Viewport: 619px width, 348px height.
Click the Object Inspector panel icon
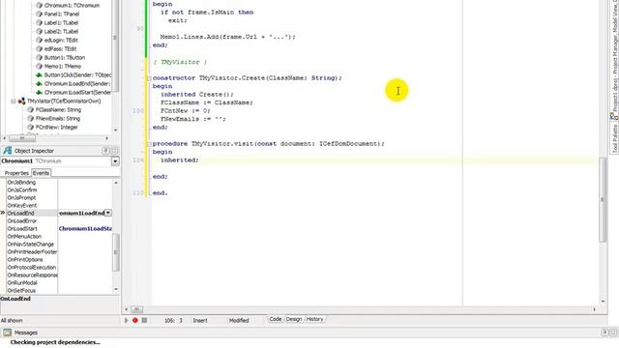point(8,151)
